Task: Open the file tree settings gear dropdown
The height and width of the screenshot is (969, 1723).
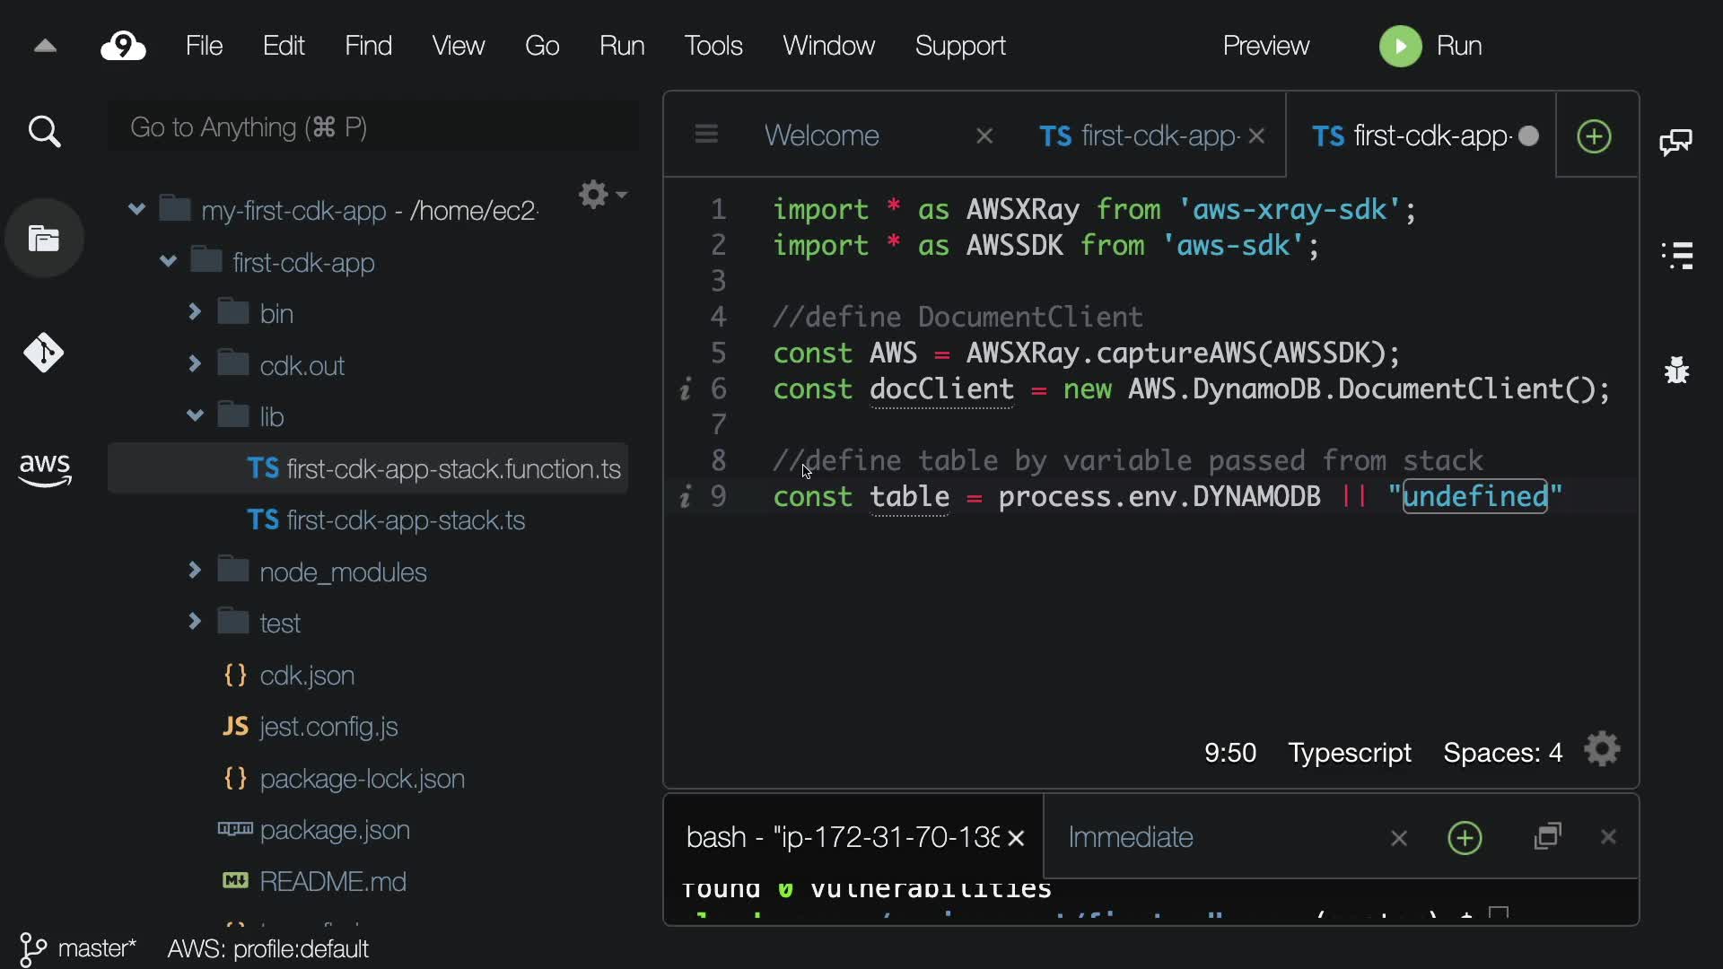Action: click(x=601, y=195)
